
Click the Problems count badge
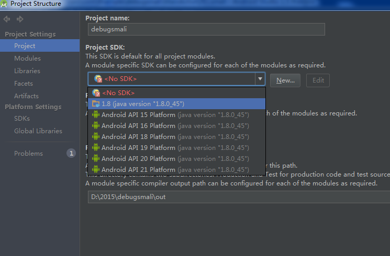[71, 153]
